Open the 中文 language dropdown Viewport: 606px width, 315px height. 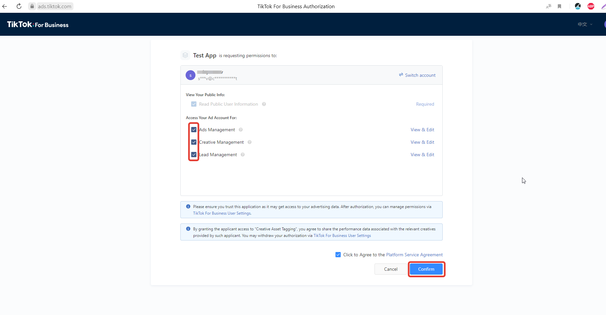click(585, 24)
